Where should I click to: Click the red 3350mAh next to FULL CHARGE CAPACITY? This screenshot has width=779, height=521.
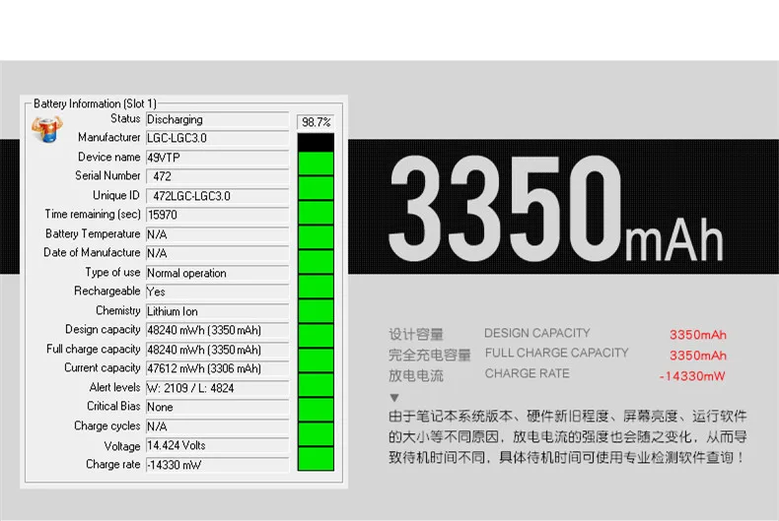point(698,356)
